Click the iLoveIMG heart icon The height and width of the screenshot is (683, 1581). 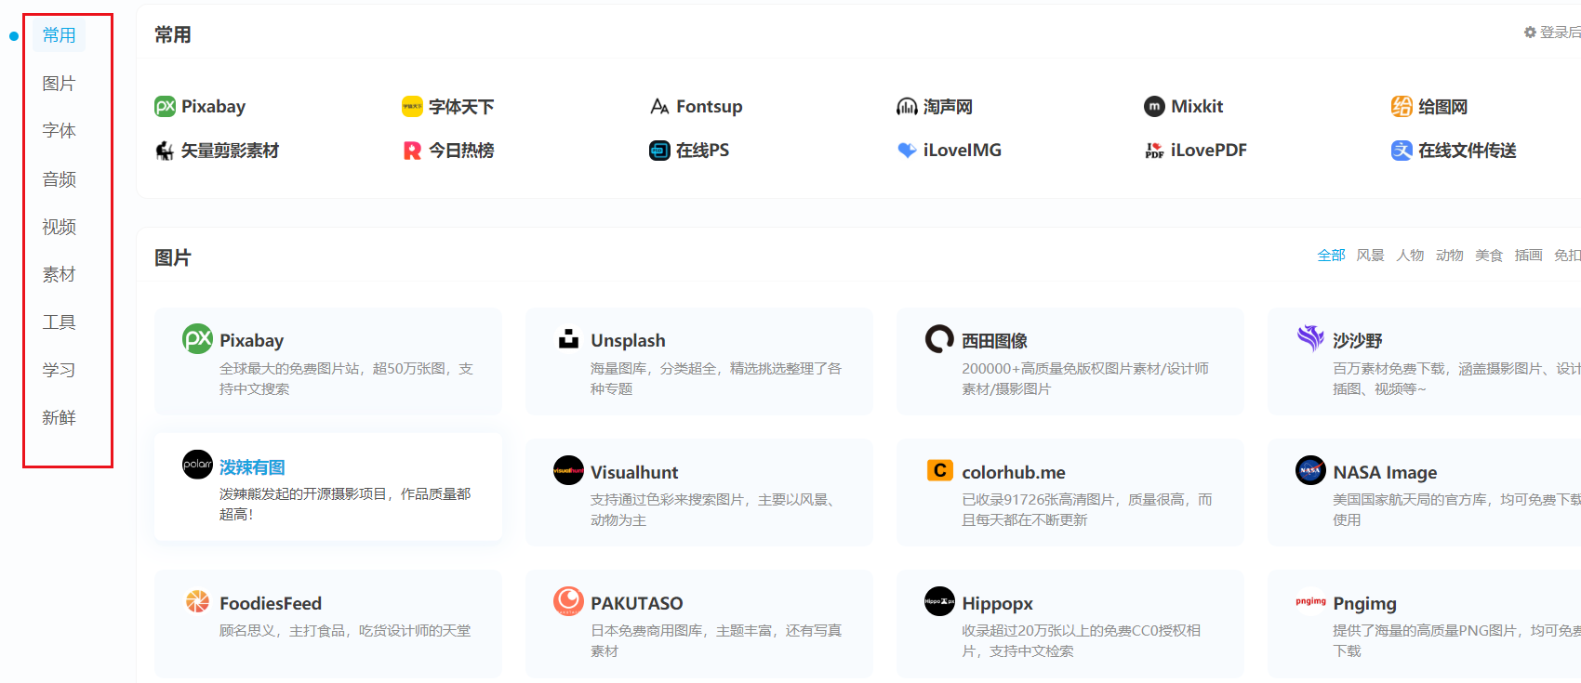[907, 151]
